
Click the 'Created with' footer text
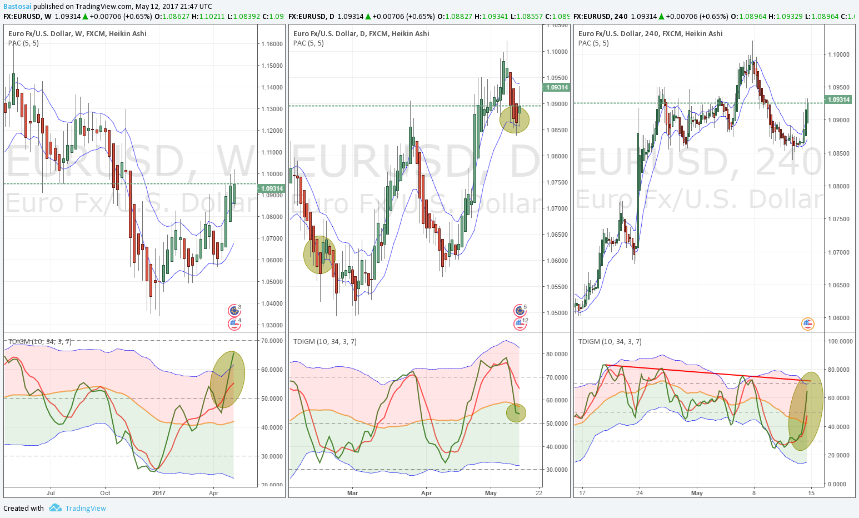(x=23, y=508)
